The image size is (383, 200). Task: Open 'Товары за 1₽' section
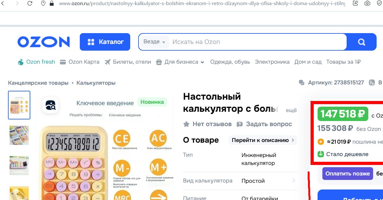[x=343, y=62]
